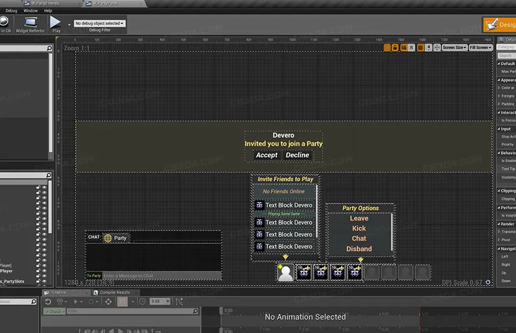The image size is (516, 333).
Task: Click the Timeline tab icon
Action: pyautogui.click(x=47, y=292)
